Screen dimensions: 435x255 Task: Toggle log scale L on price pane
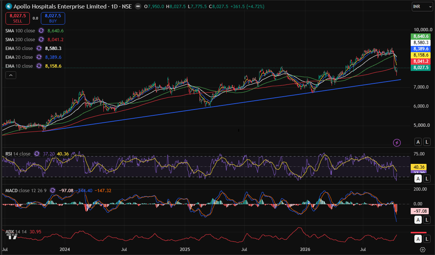click(427, 142)
